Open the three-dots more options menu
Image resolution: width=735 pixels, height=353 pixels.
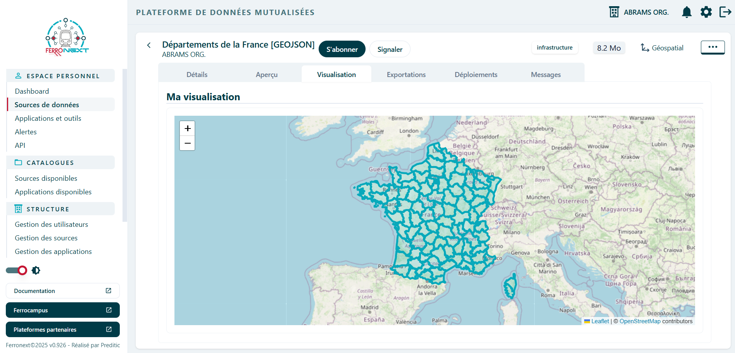pyautogui.click(x=713, y=47)
